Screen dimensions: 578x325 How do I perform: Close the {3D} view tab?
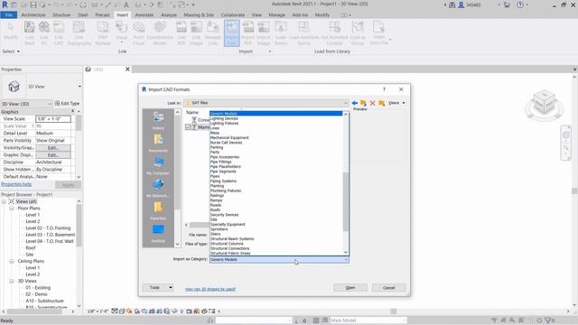(x=127, y=69)
